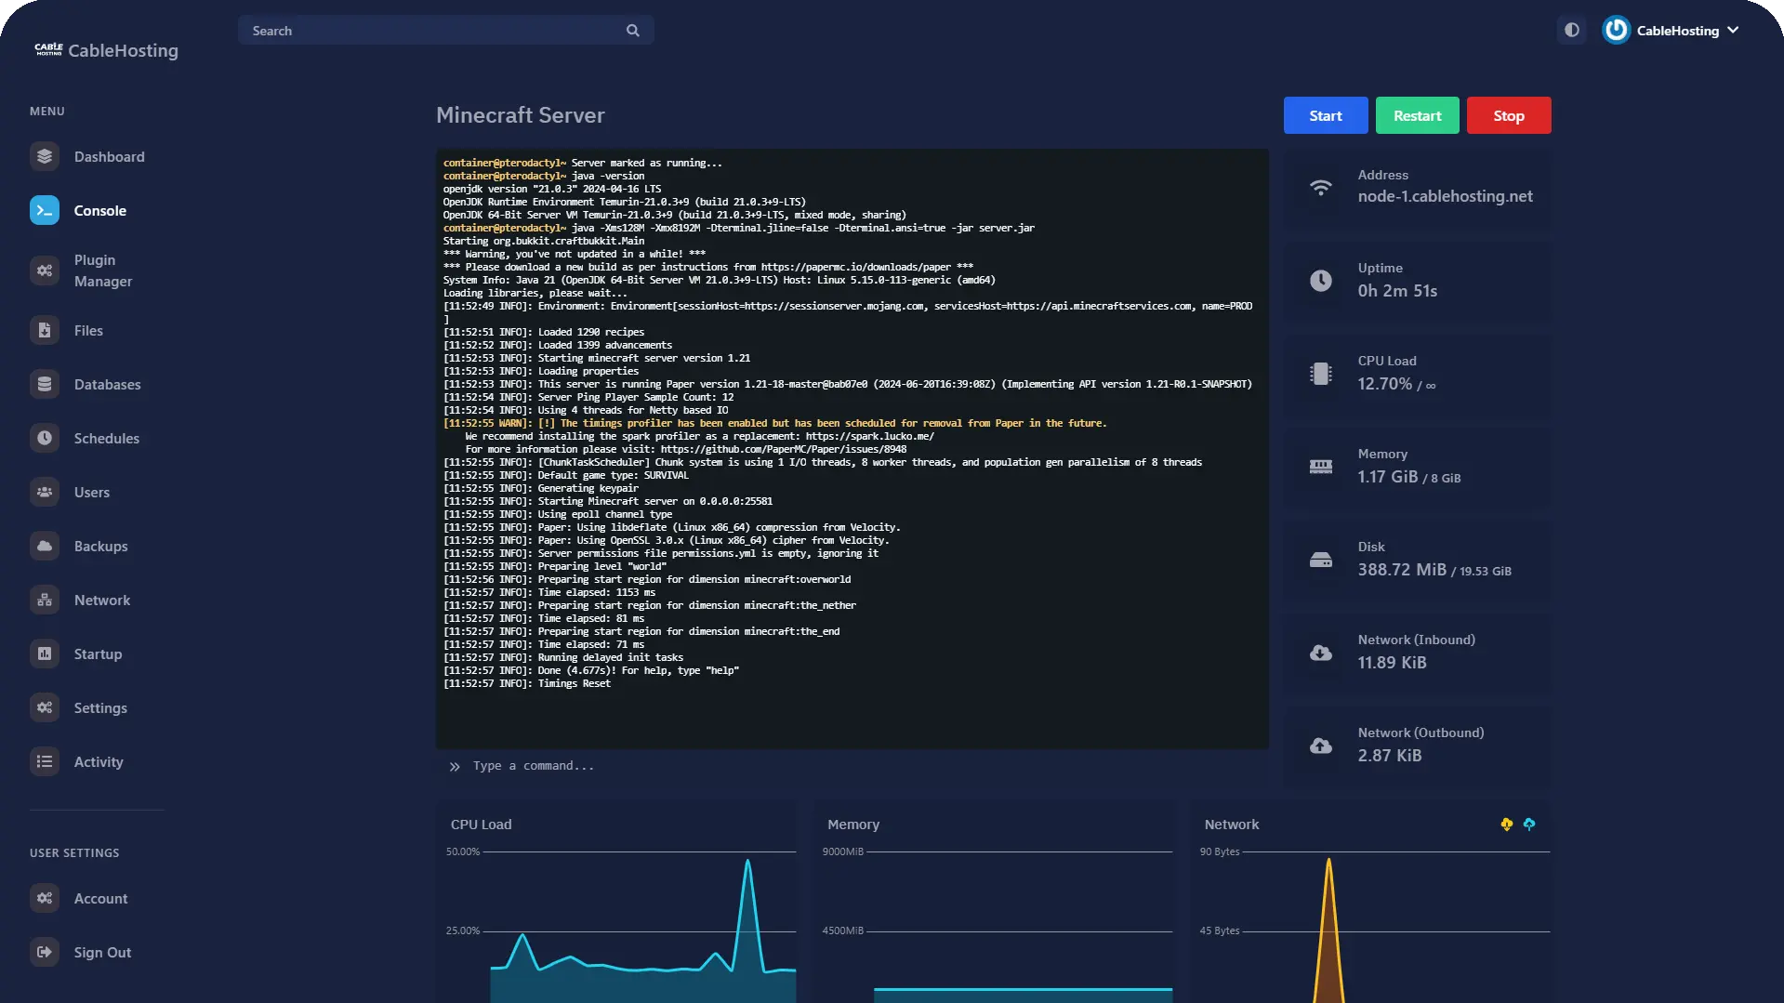Click the cloud upload Outbound icon
1784x1003 pixels.
[1321, 746]
